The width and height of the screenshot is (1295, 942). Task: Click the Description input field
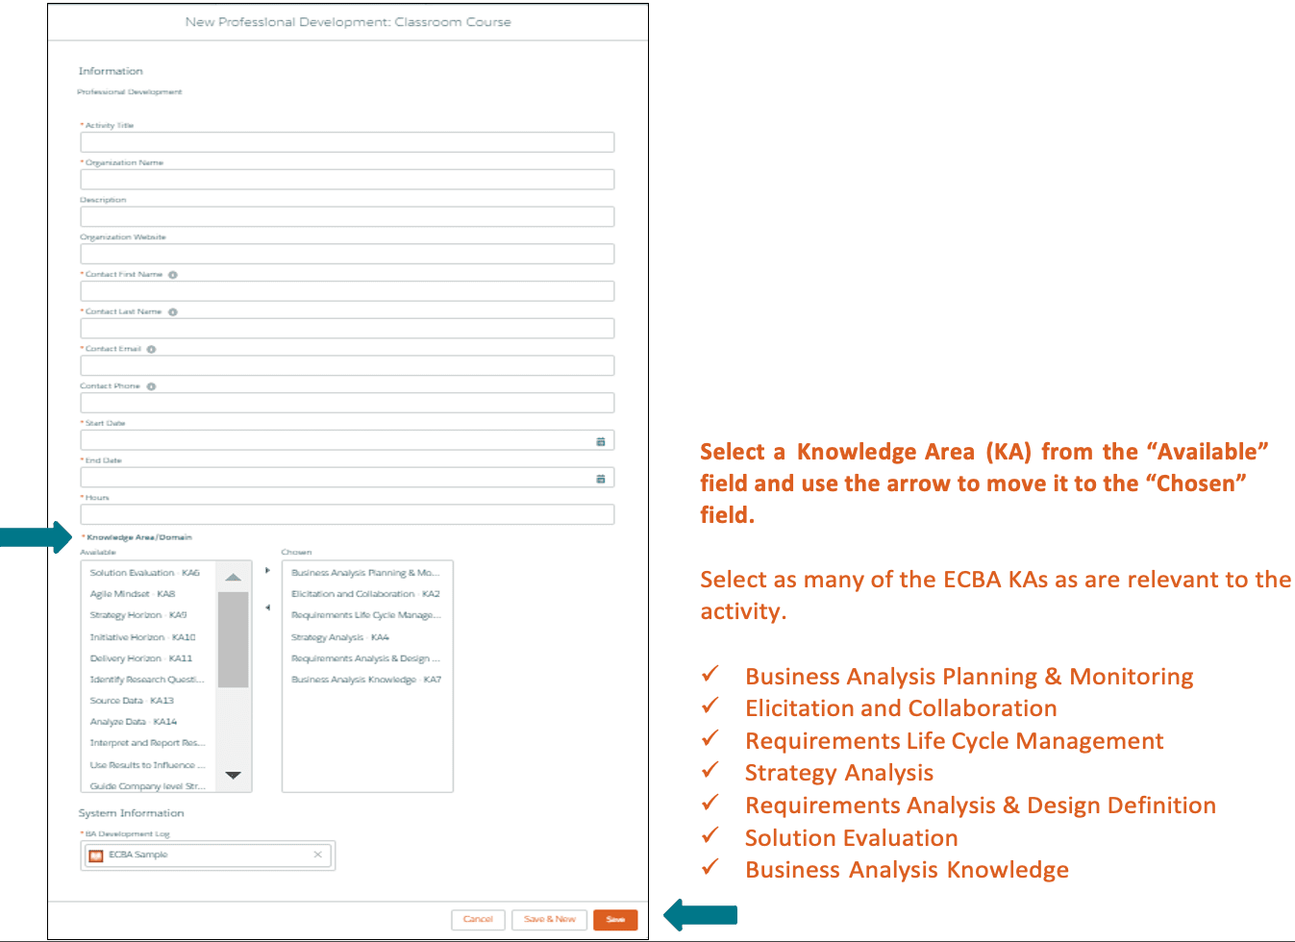[x=347, y=217]
